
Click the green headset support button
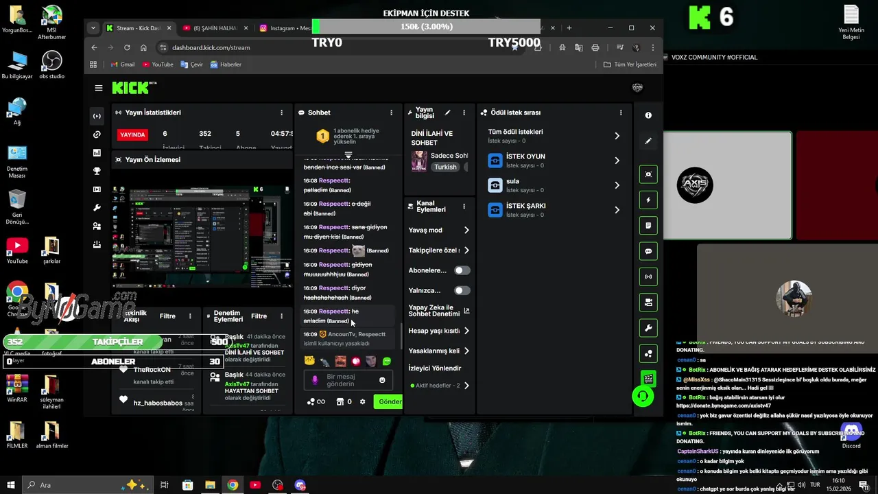pyautogui.click(x=643, y=397)
